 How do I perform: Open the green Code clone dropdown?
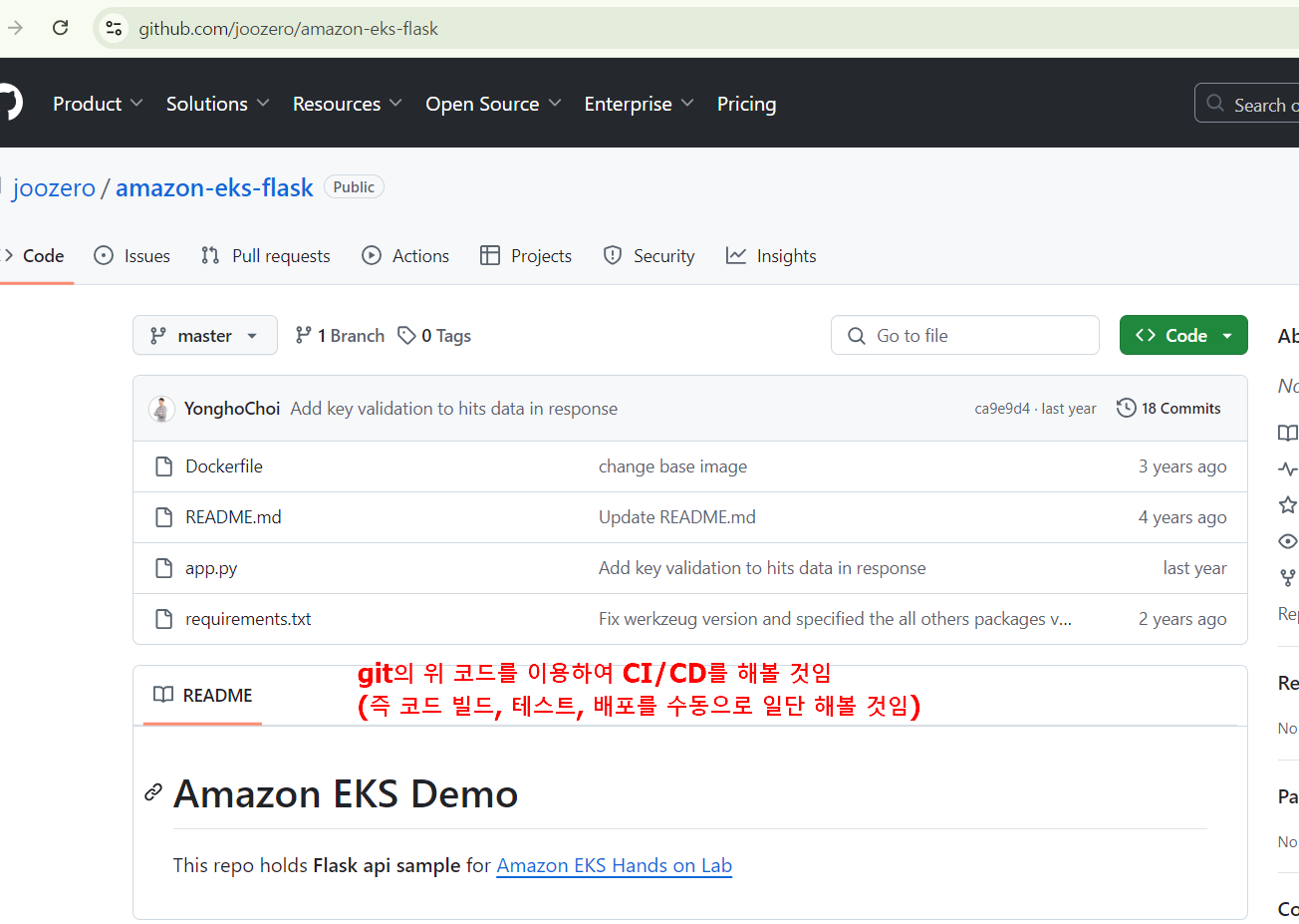(1183, 336)
